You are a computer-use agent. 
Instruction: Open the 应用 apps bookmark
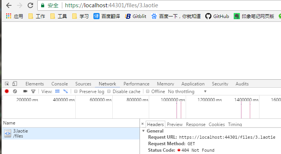click(15, 16)
